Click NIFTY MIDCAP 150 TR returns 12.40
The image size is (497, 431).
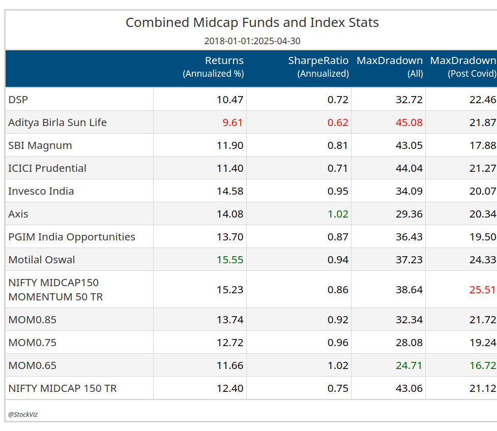pos(230,388)
